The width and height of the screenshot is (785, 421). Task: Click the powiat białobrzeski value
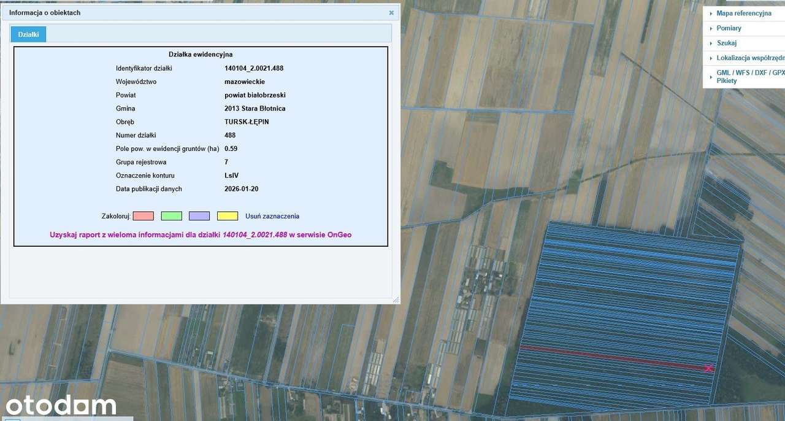click(x=255, y=95)
